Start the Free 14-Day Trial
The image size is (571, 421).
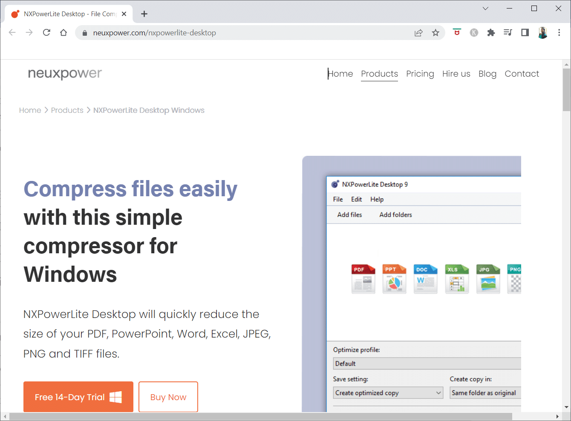78,397
